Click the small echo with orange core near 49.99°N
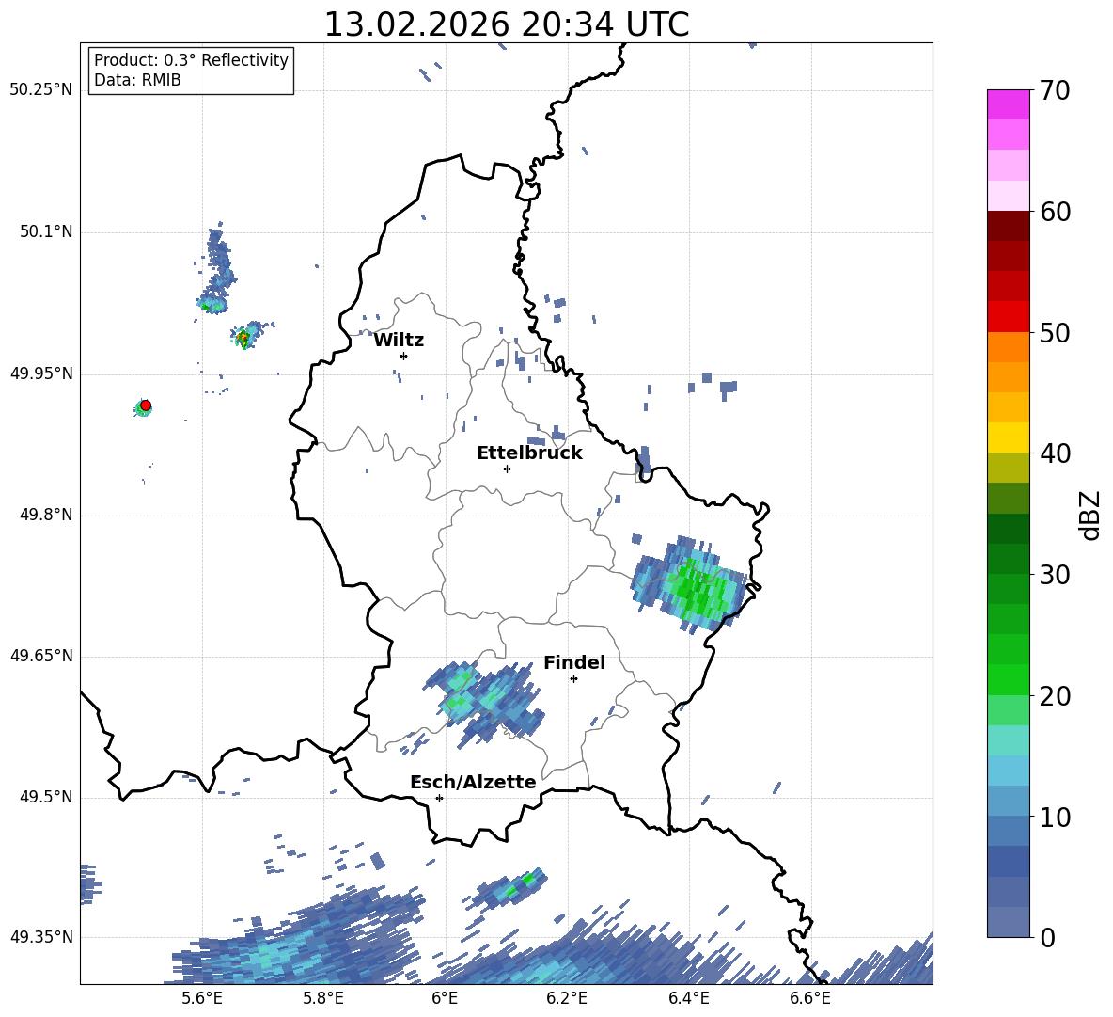This screenshot has width=1113, height=1017. [x=245, y=336]
